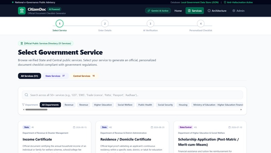Click the Department filter funnel icon
Screen dimensions: 271x153
[x=23, y=105]
